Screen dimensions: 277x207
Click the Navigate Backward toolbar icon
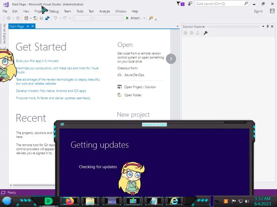[8, 18]
